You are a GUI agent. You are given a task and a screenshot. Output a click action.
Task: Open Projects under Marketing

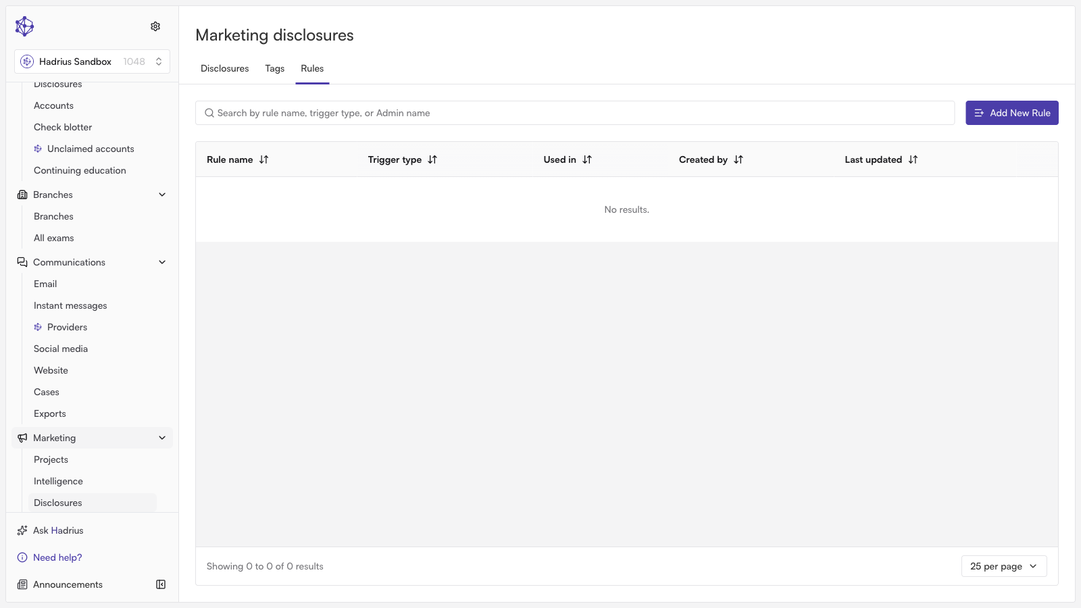(51, 459)
